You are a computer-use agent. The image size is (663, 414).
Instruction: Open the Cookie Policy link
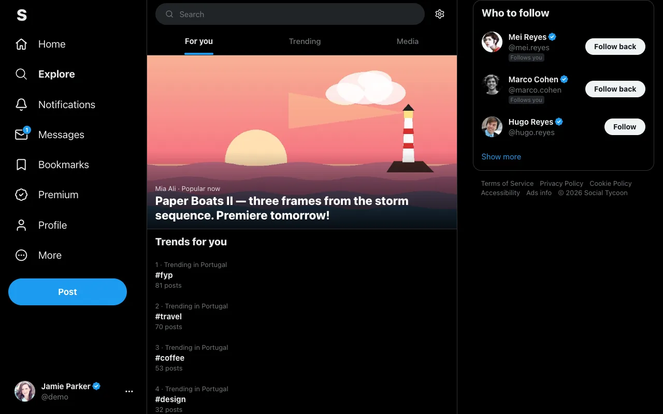[611, 184]
